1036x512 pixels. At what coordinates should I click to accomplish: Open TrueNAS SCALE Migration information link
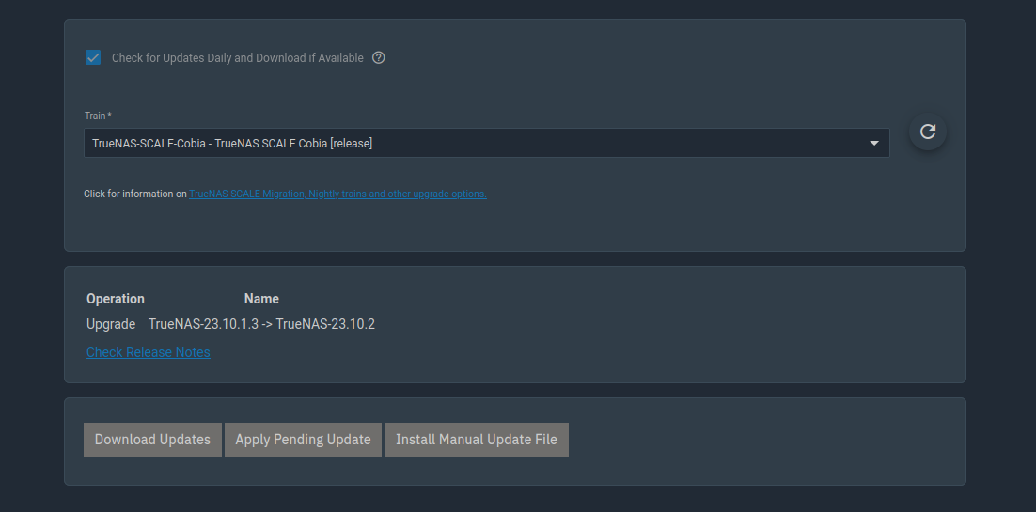(x=337, y=194)
